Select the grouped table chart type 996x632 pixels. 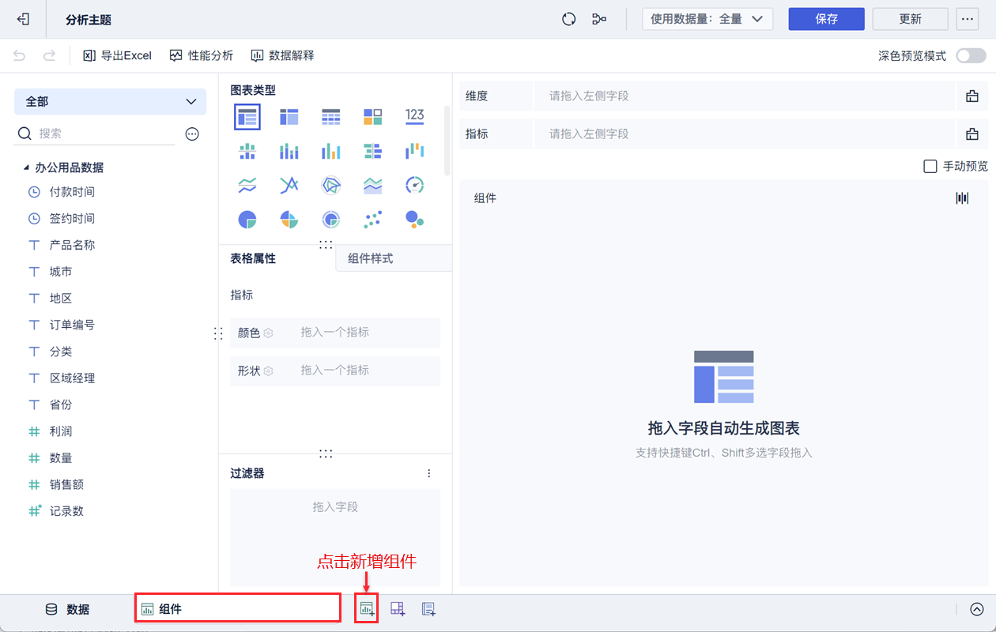tap(247, 117)
